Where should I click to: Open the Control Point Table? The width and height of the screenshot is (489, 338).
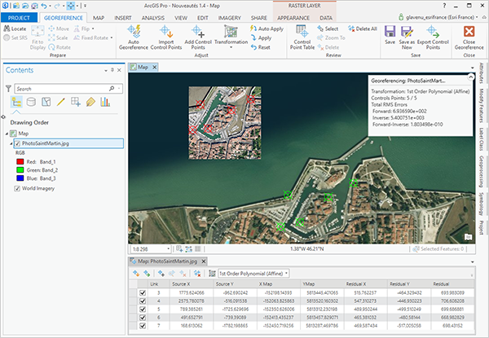[301, 36]
